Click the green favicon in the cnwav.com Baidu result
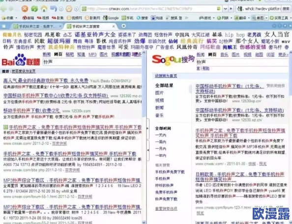The width and height of the screenshot is (292, 224). tap(5, 127)
